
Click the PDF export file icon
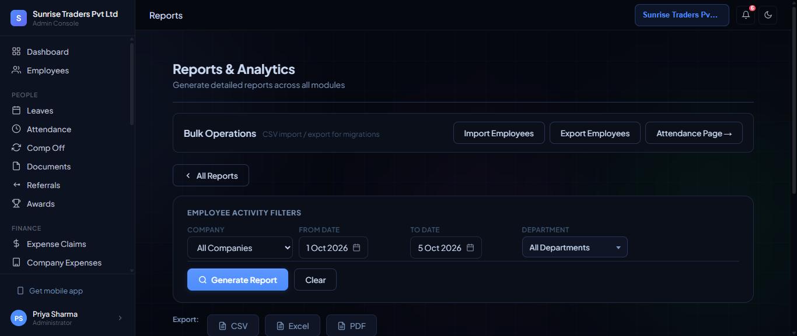coord(341,326)
